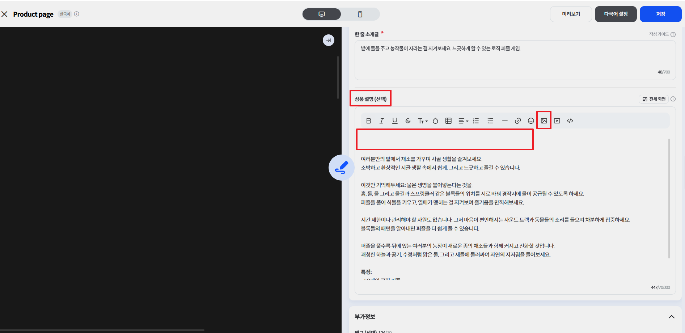Toggle bold formatting
The width and height of the screenshot is (685, 333).
[369, 121]
